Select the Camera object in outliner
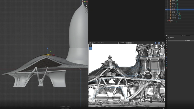Viewport: 194px width, 109px height. tap(173, 0)
